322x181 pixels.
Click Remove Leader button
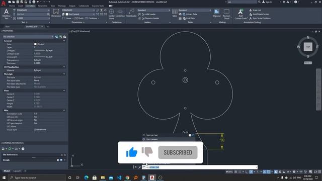(x=150, y=18)
